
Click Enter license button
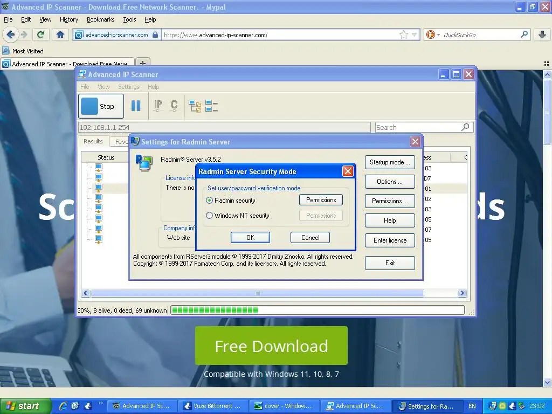(390, 240)
